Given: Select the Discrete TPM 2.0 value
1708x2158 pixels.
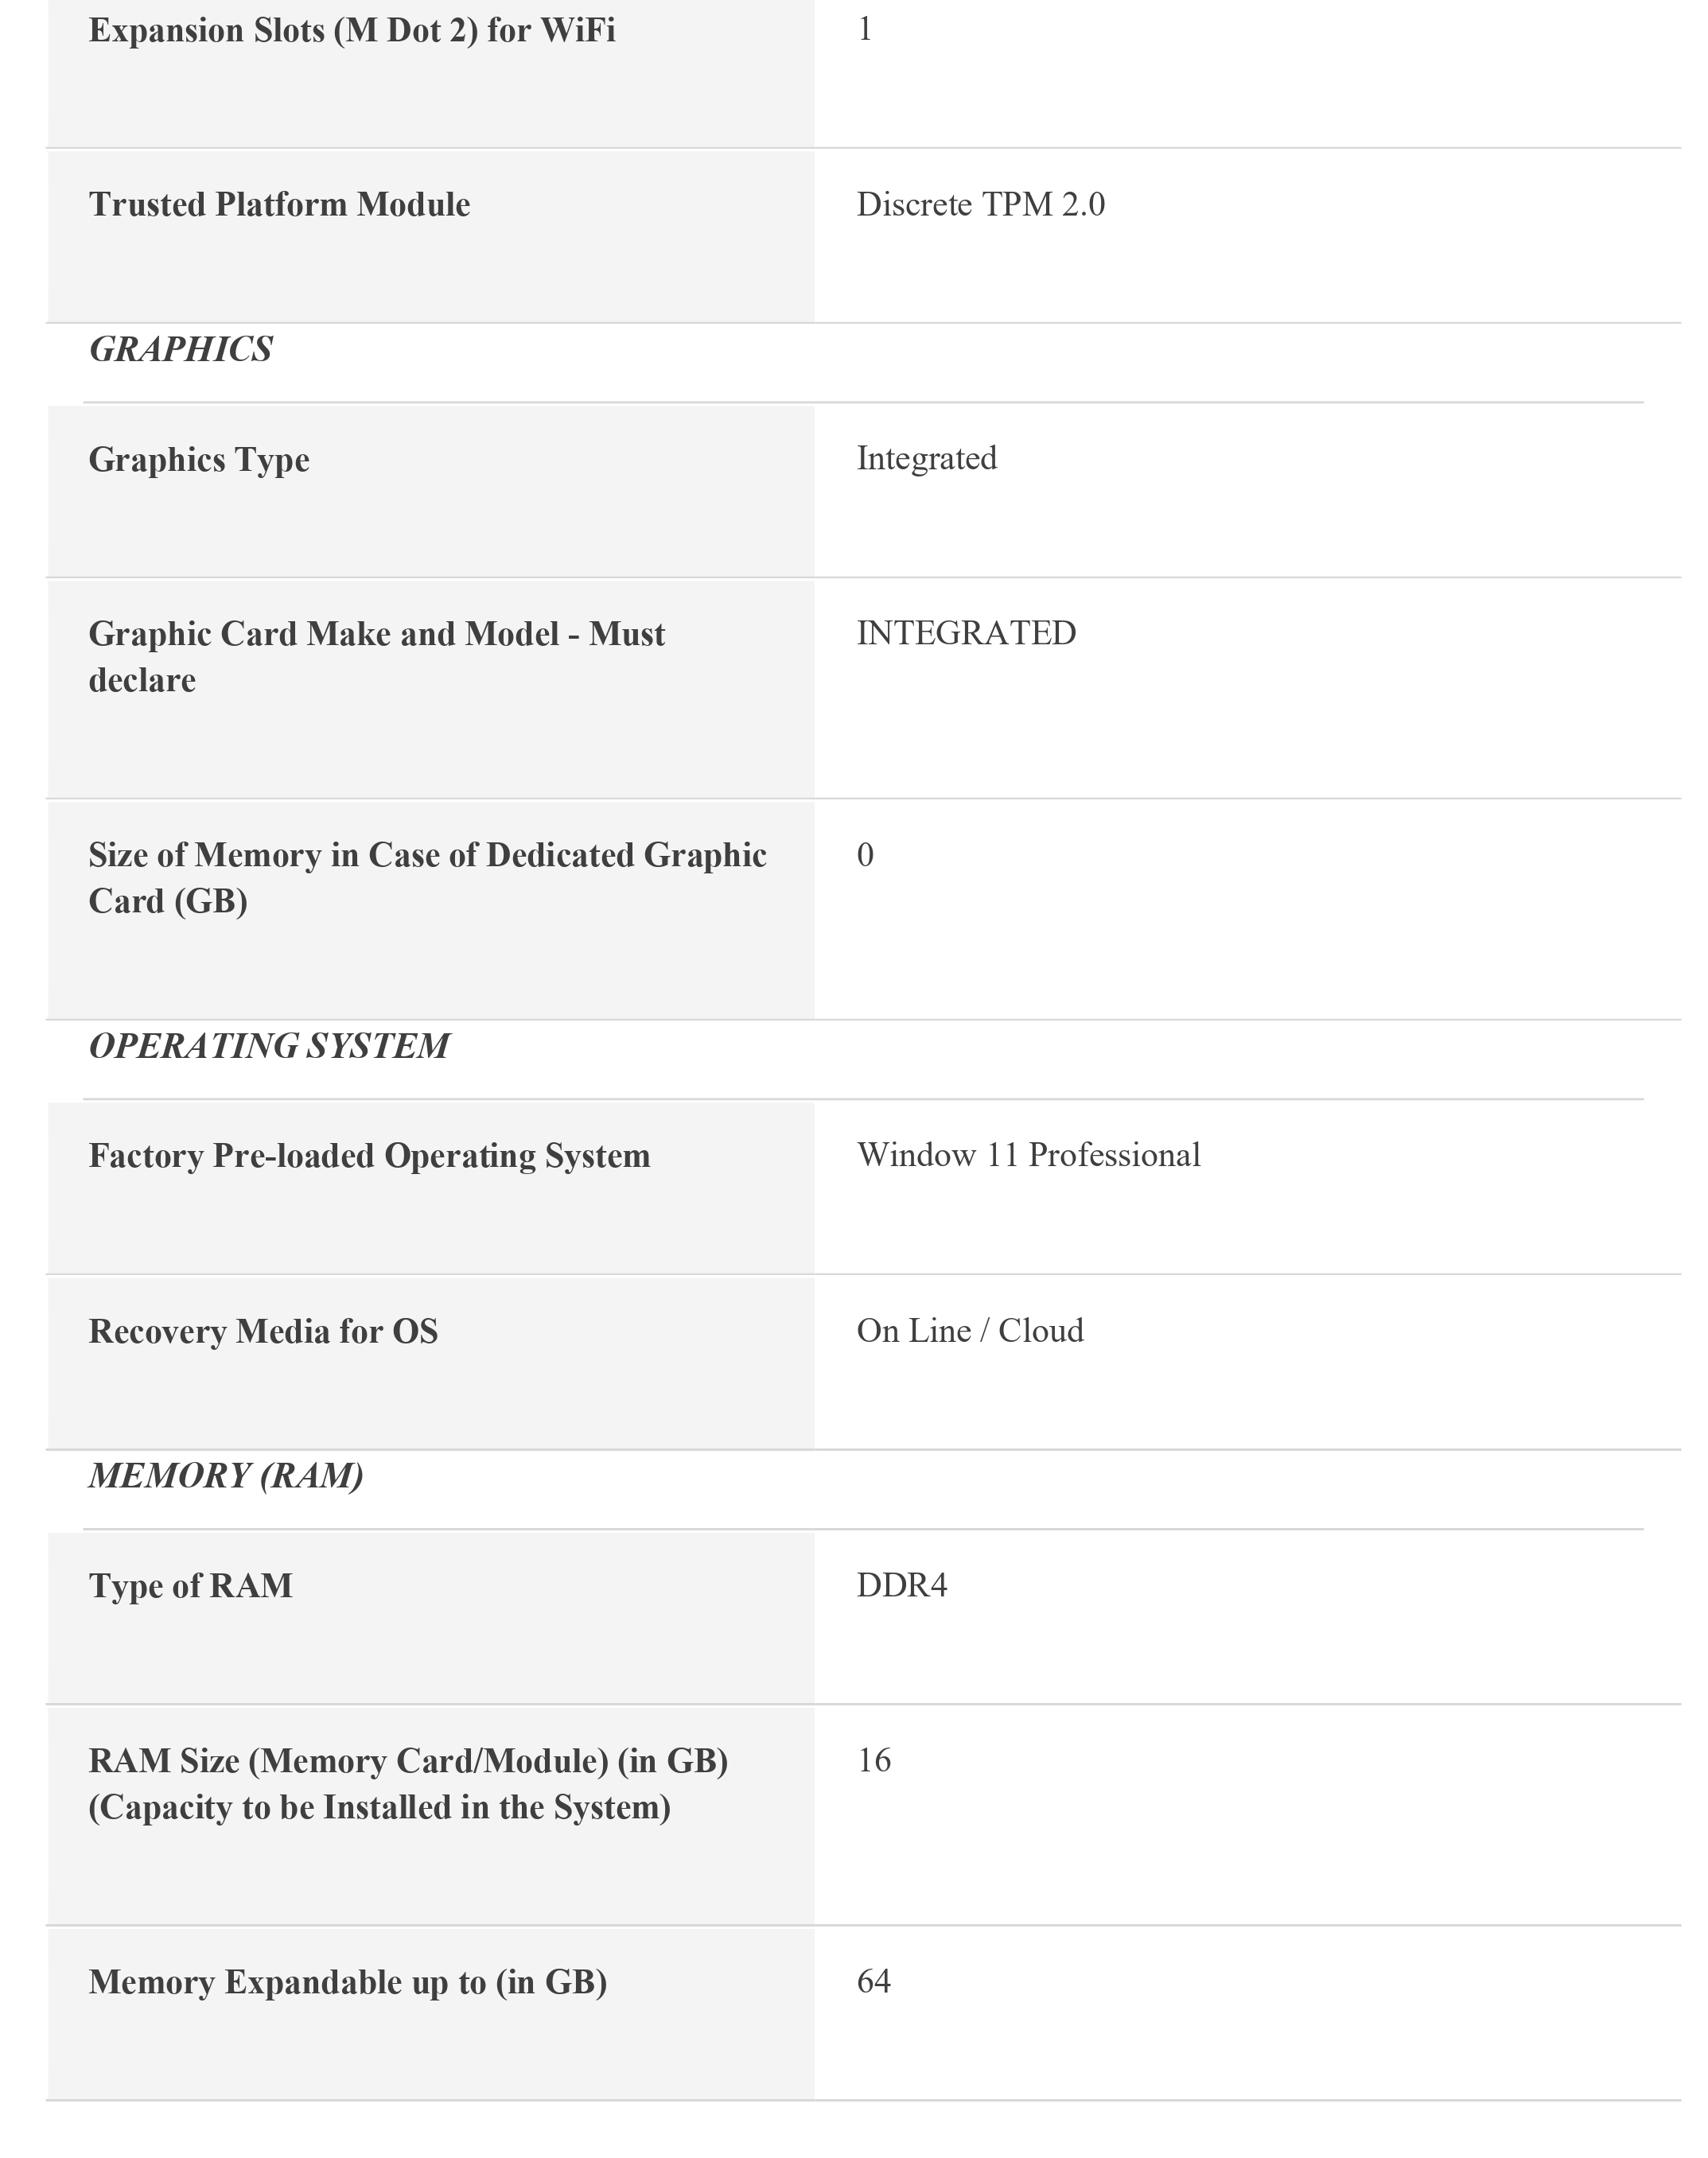Looking at the screenshot, I should [x=980, y=204].
